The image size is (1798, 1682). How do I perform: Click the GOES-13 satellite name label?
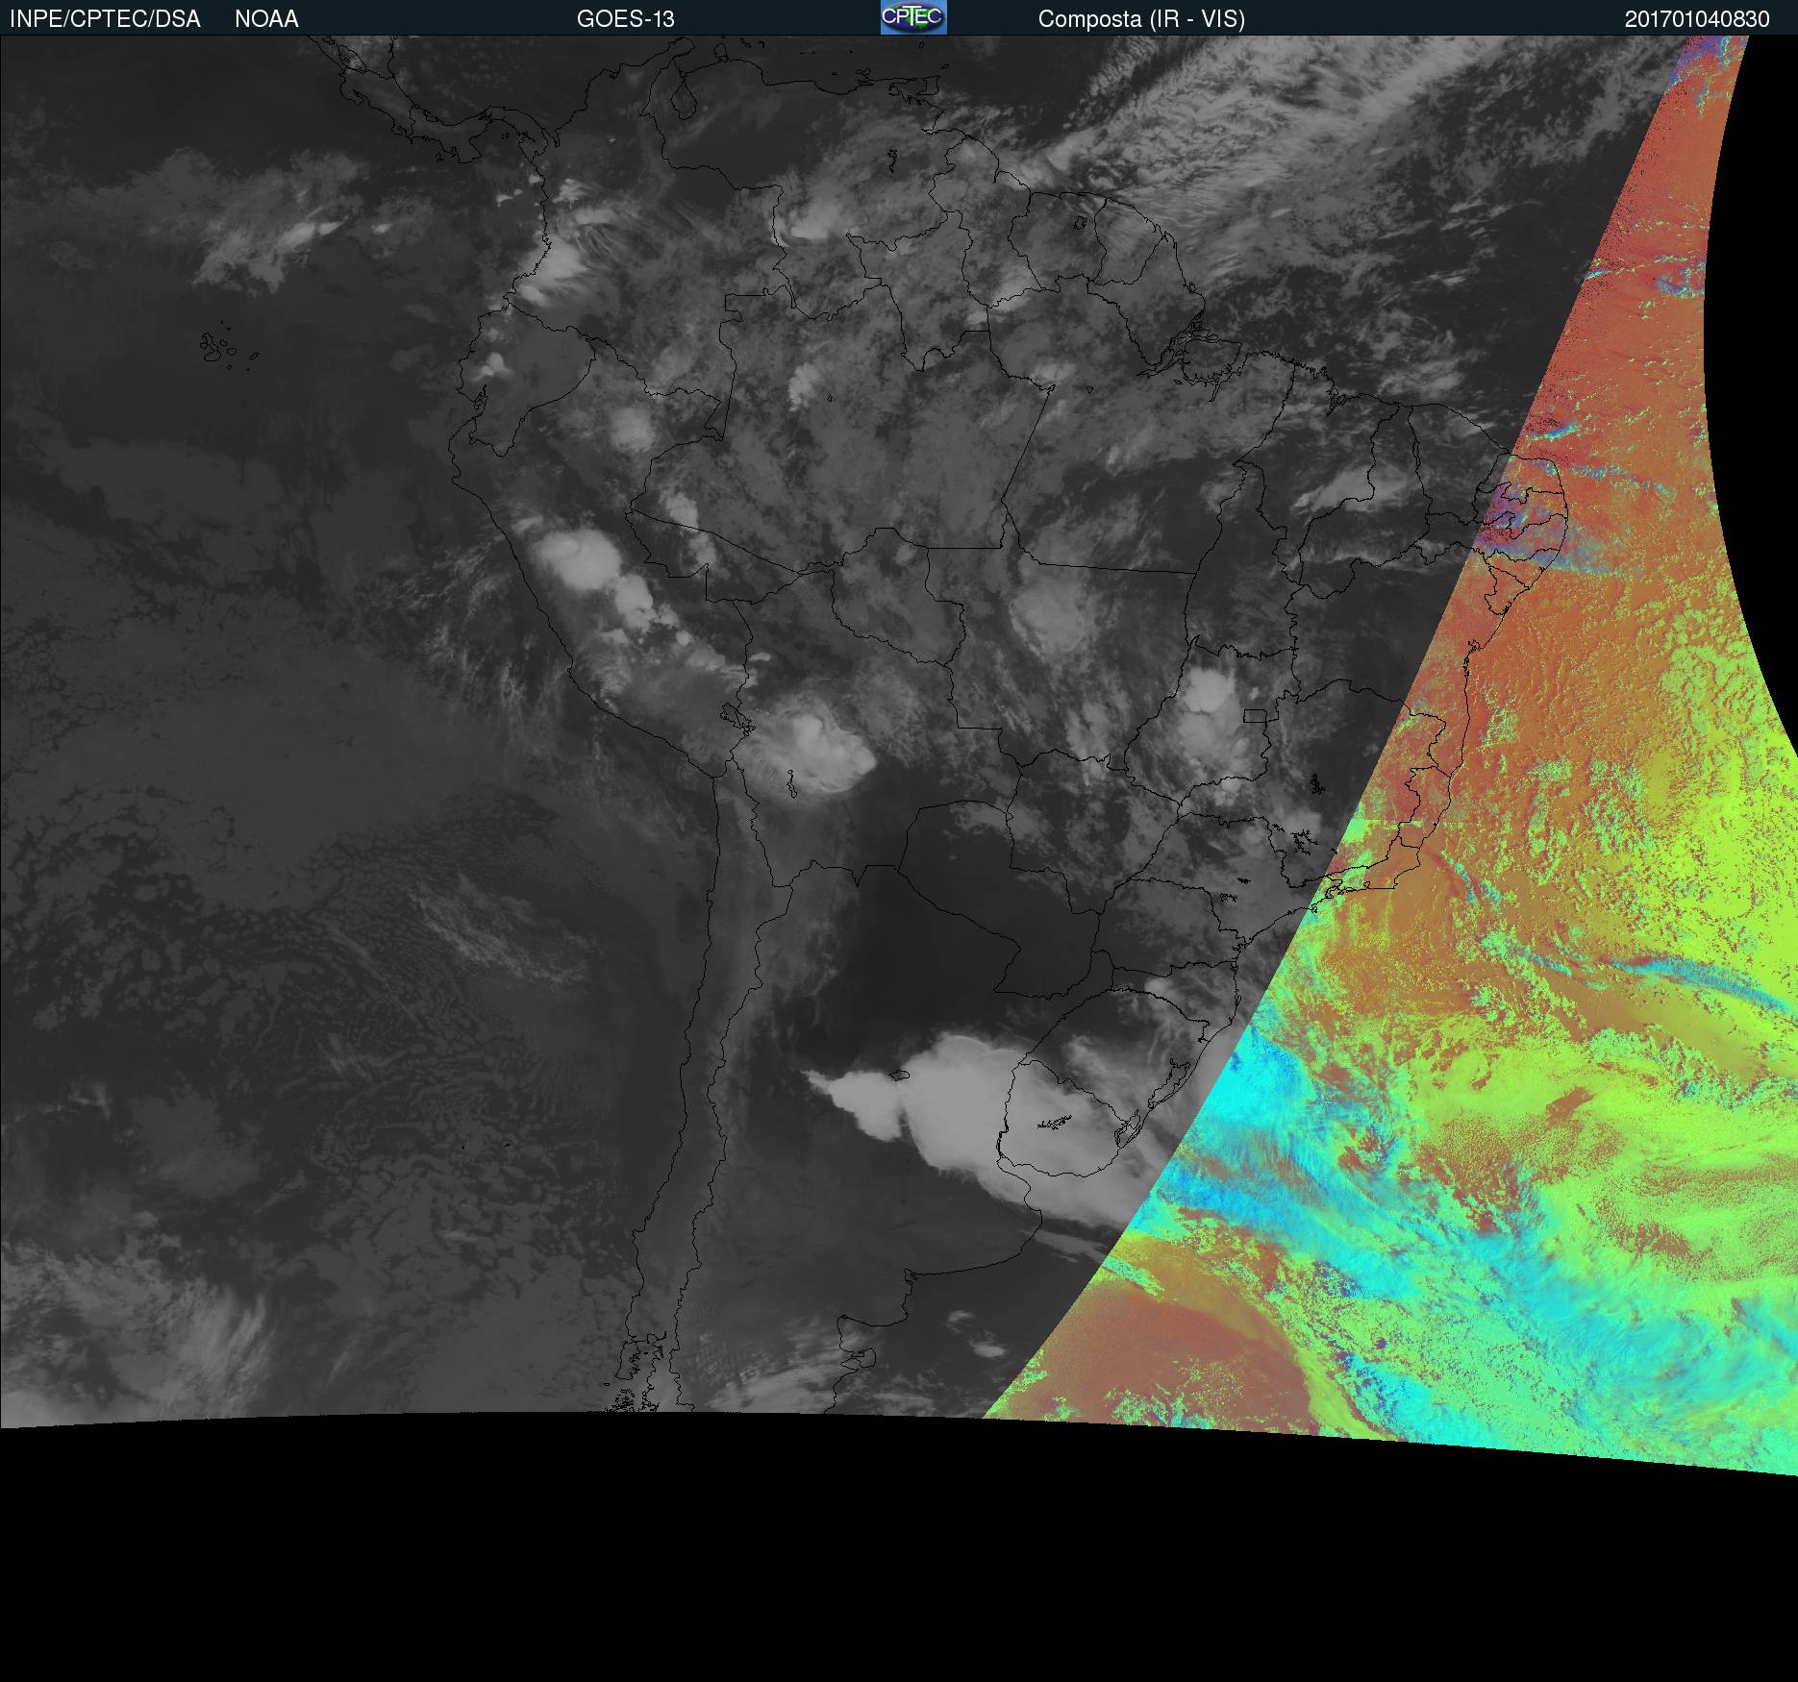coord(625,19)
